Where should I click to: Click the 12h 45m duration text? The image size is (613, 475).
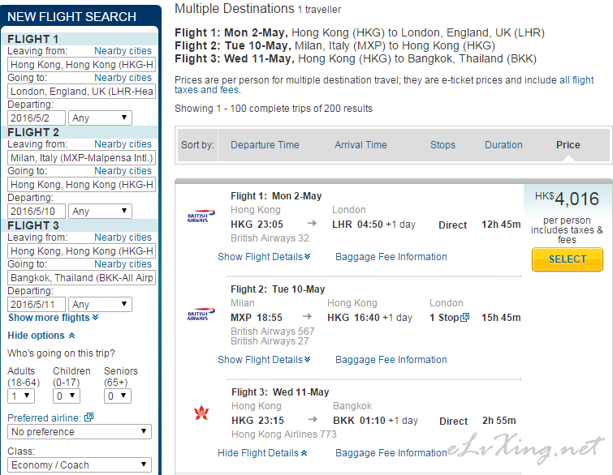coord(501,225)
